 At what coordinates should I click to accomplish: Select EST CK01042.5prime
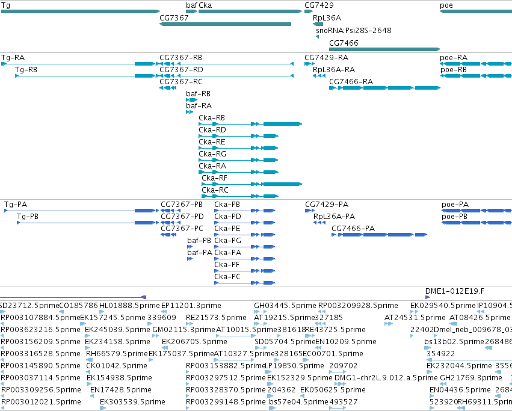[117, 366]
